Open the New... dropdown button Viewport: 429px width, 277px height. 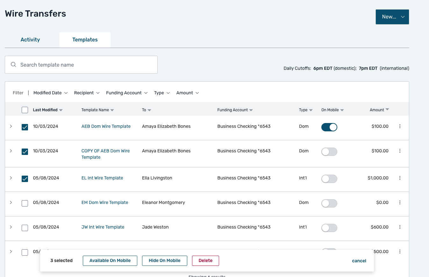pyautogui.click(x=392, y=17)
